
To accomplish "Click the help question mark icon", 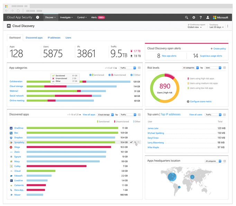I will click(200, 17).
